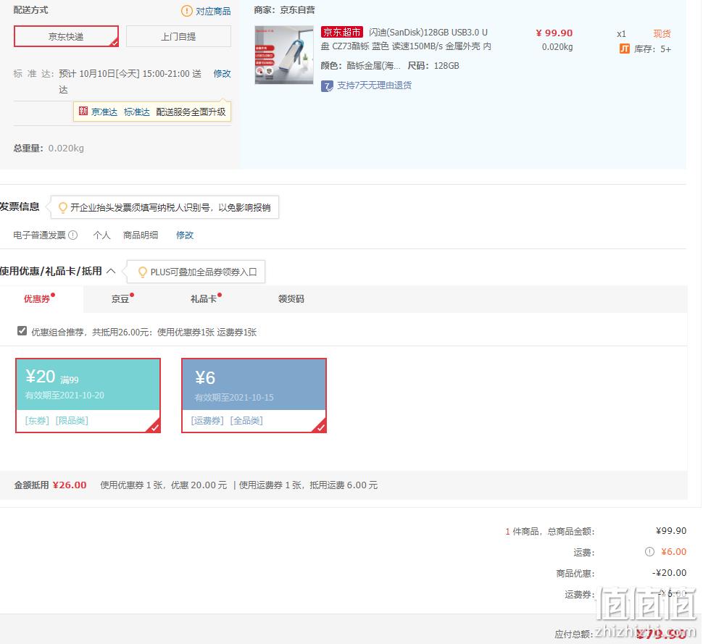703x644 pixels.
Task: Click the 京东超市 red tag
Action: 341,33
